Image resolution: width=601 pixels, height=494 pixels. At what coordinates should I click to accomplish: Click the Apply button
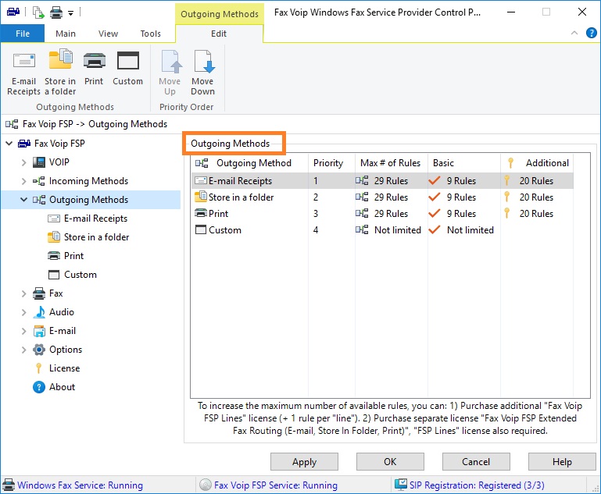coord(304,462)
